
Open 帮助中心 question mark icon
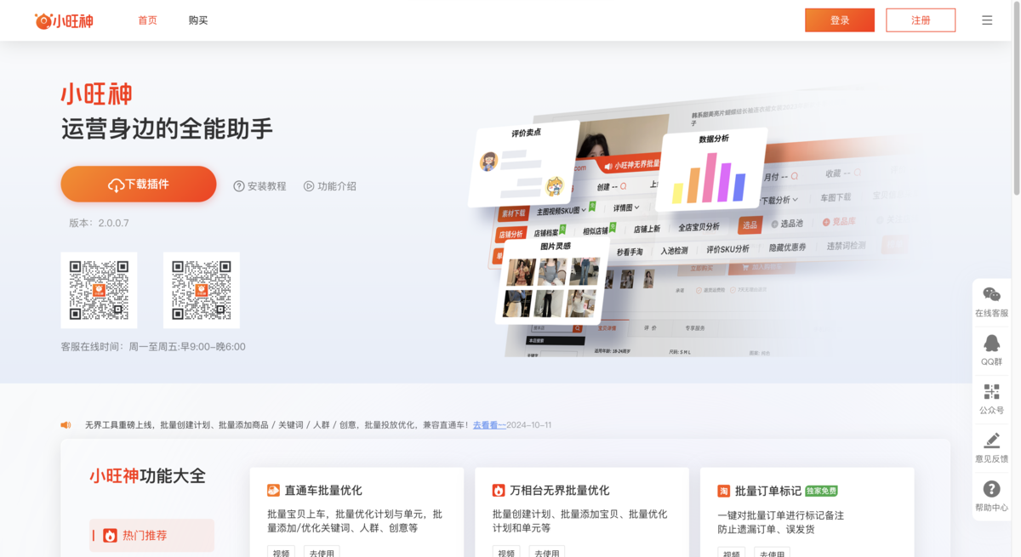tap(991, 489)
